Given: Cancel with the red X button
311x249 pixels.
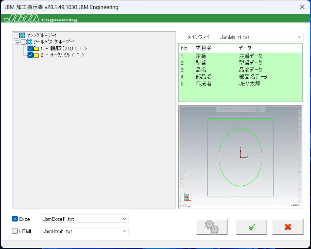Looking at the screenshot, I should [288, 227].
